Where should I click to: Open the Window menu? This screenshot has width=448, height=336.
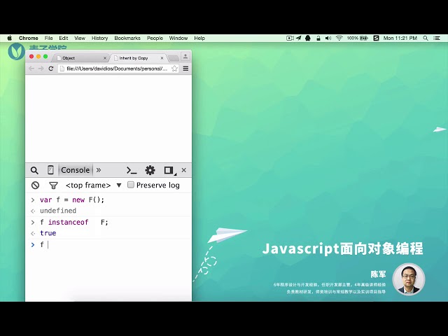[x=178, y=38]
